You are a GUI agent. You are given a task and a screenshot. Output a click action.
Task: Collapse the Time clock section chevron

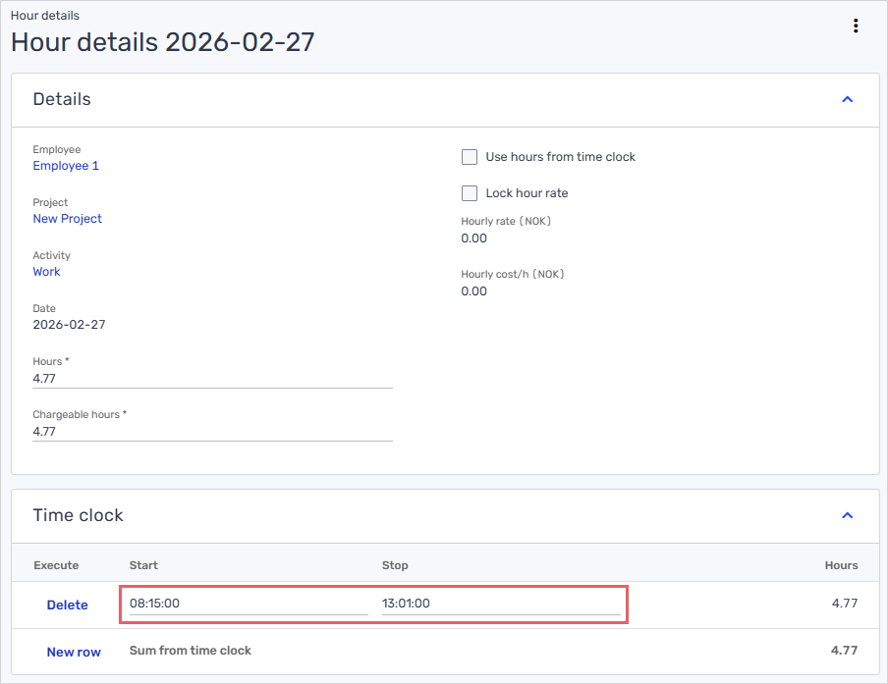848,515
